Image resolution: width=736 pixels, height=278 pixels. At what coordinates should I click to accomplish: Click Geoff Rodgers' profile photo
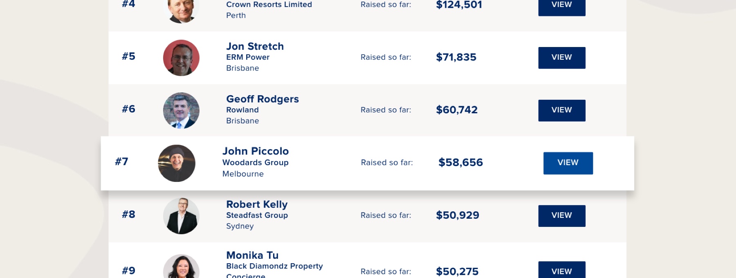181,110
